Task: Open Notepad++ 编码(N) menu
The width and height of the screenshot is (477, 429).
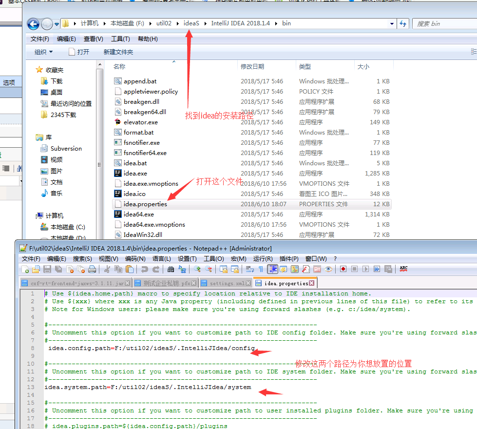Action: click(135, 259)
